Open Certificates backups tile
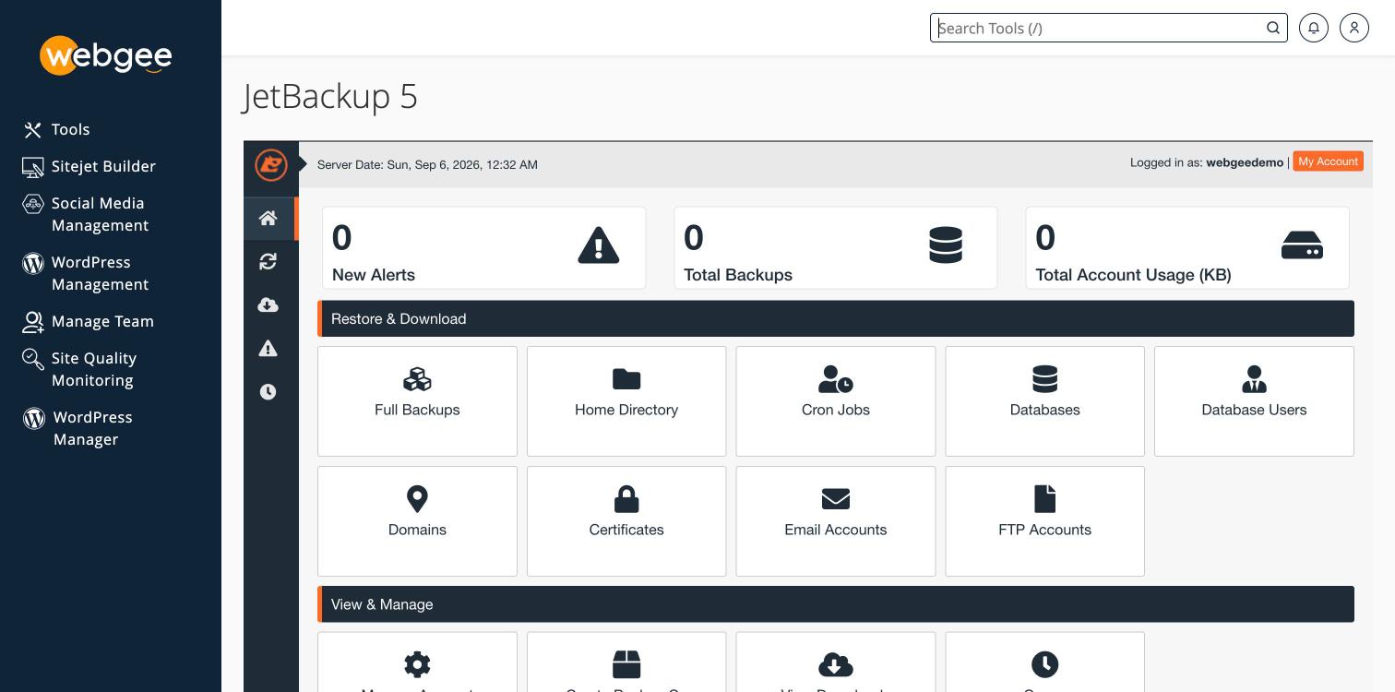This screenshot has height=692, width=1395. [626, 521]
